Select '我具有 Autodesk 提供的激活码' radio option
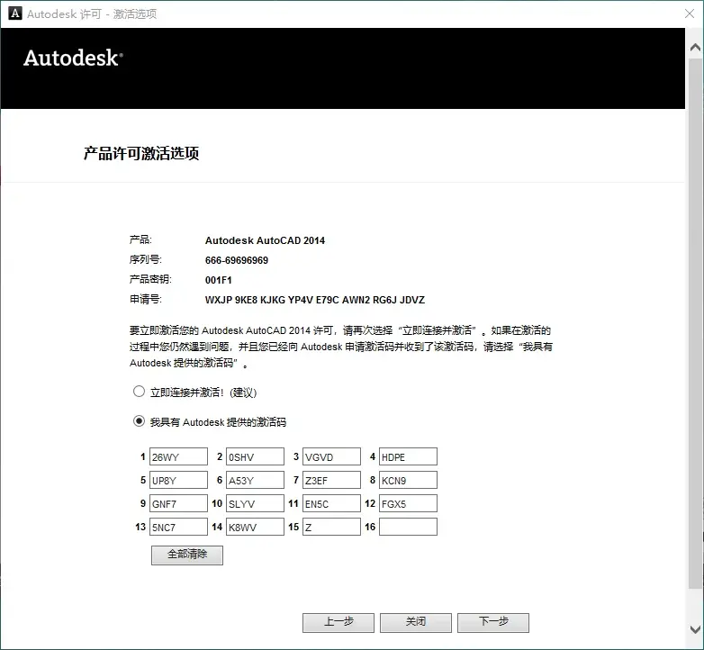 [139, 421]
